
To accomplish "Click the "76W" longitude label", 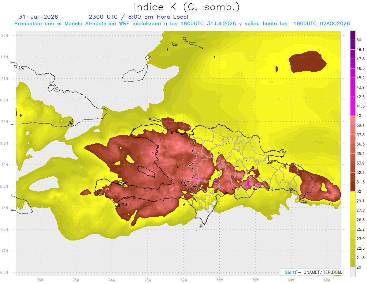I will [x=40, y=280].
